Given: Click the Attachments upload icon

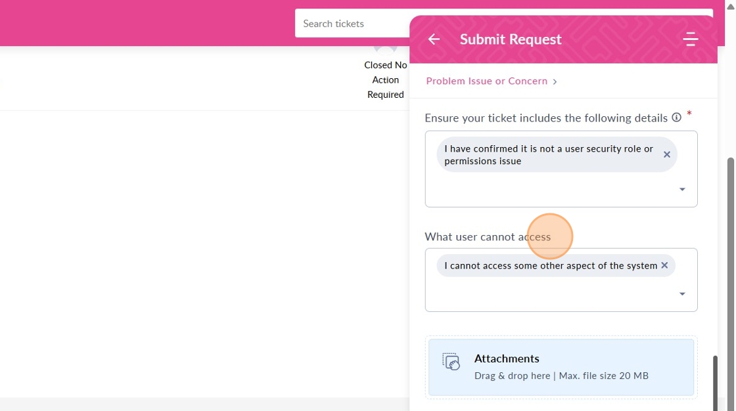Looking at the screenshot, I should (451, 362).
